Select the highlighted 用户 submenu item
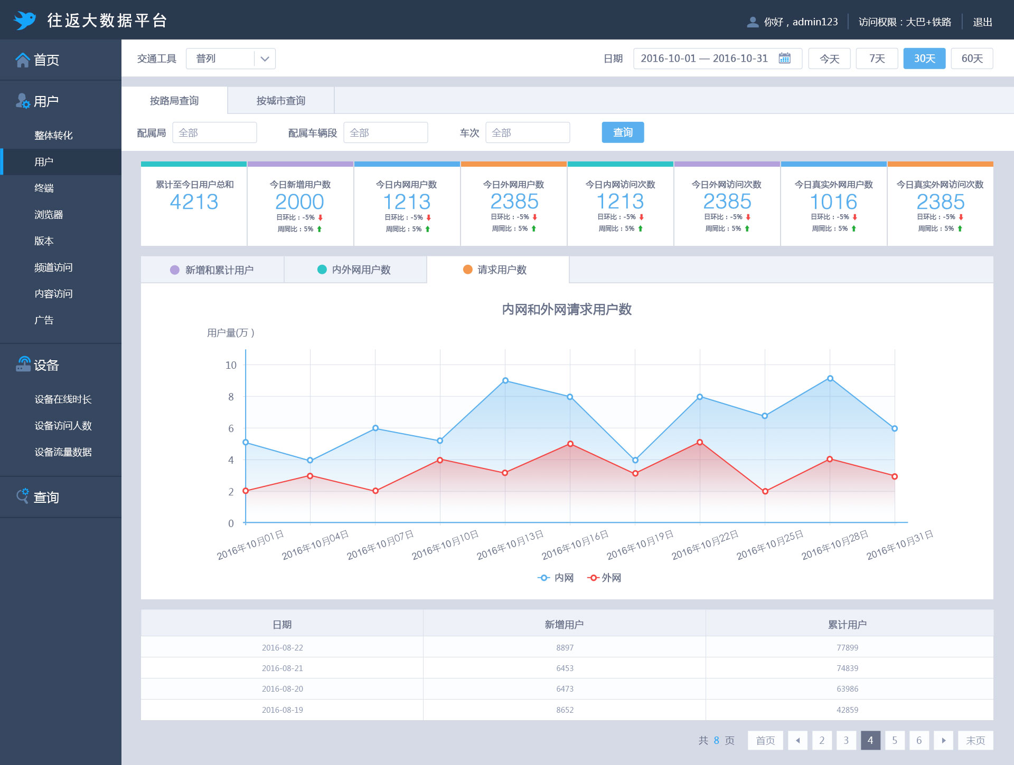 pos(61,162)
